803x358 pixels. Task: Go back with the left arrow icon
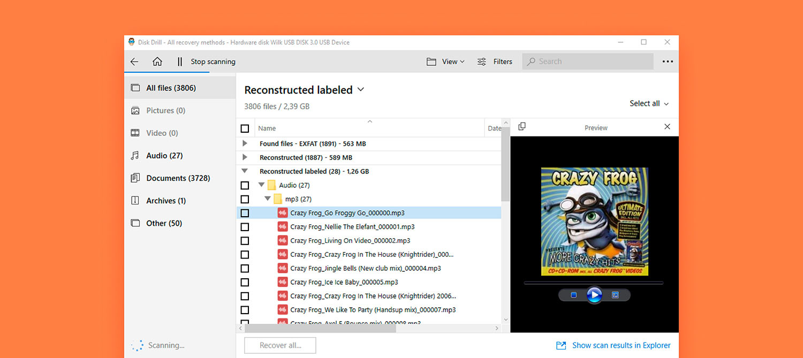pyautogui.click(x=134, y=62)
